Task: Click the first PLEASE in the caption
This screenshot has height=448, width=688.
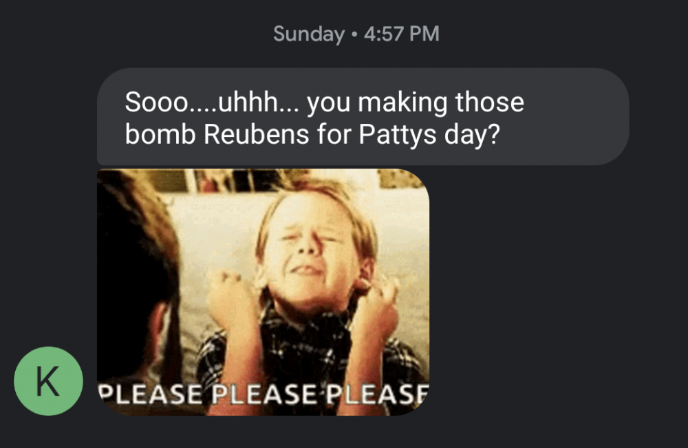Action: [x=150, y=394]
